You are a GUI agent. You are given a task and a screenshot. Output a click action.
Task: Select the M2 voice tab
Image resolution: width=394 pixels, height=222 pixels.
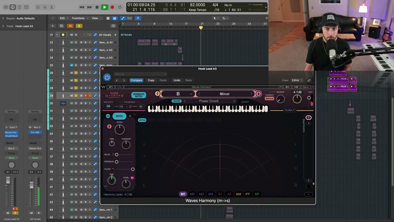pos(192,194)
